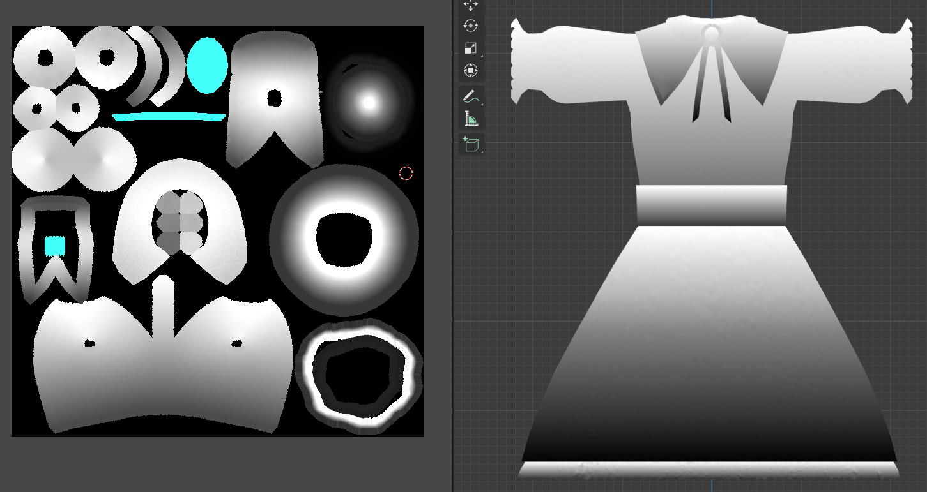Click the dress waist belt in the 3D viewport
This screenshot has width=927, height=492.
coord(712,205)
